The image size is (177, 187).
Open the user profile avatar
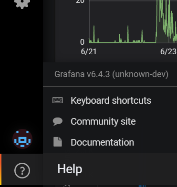click(x=22, y=139)
